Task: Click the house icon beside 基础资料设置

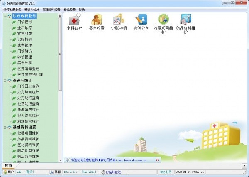Action: pos(10,128)
